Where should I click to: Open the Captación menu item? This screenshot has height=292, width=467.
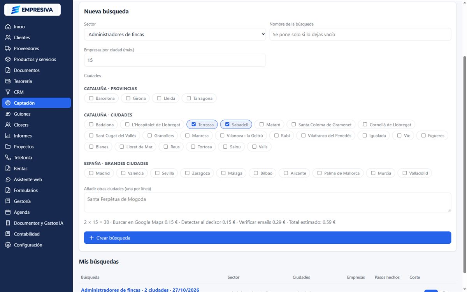37,103
